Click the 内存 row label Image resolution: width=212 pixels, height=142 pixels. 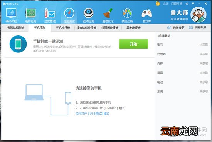coord(160,63)
